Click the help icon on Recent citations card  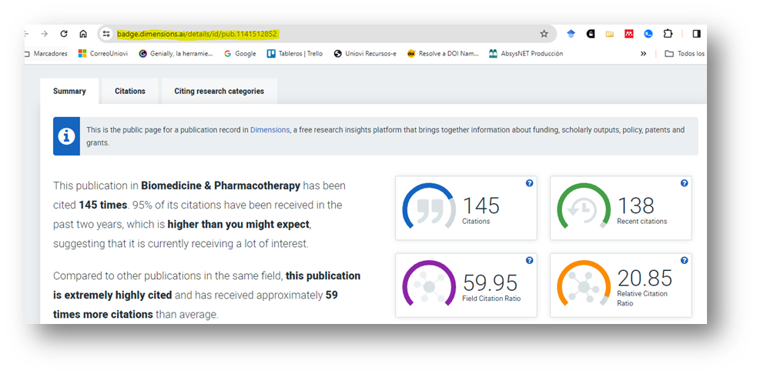pyautogui.click(x=684, y=183)
